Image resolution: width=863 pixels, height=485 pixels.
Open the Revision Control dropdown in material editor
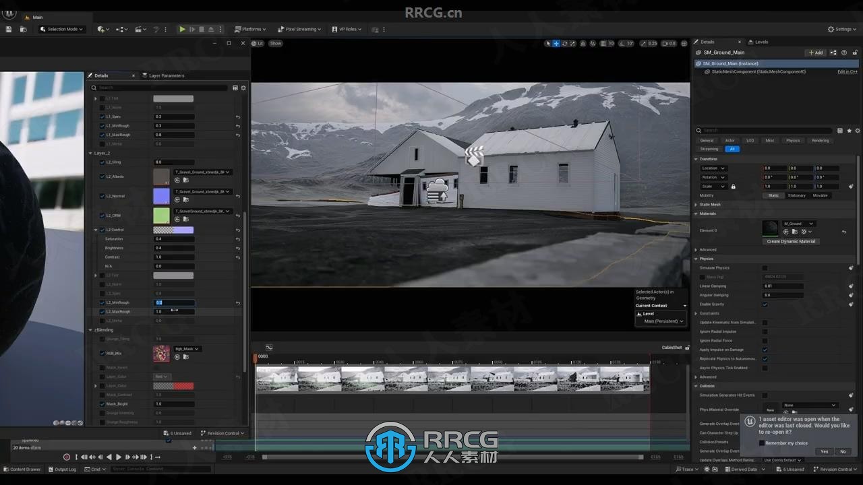click(x=223, y=433)
